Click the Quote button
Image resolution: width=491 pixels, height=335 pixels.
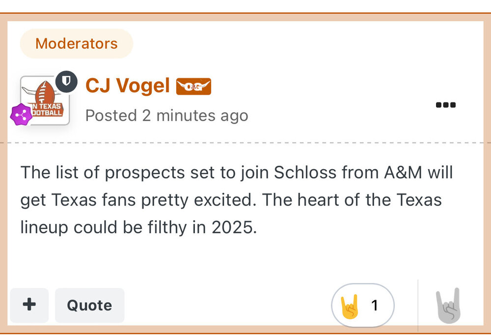(x=89, y=305)
